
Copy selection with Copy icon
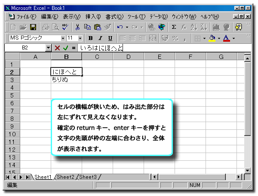coord(87,27)
